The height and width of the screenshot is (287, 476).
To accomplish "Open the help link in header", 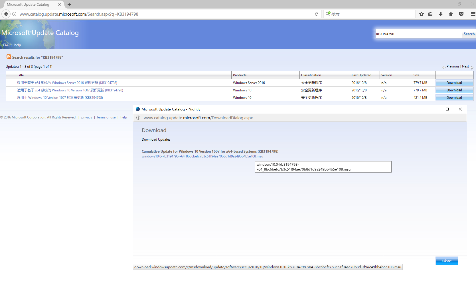I will pos(17,45).
